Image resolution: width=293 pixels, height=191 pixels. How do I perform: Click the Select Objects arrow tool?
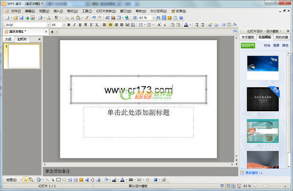tap(25, 180)
